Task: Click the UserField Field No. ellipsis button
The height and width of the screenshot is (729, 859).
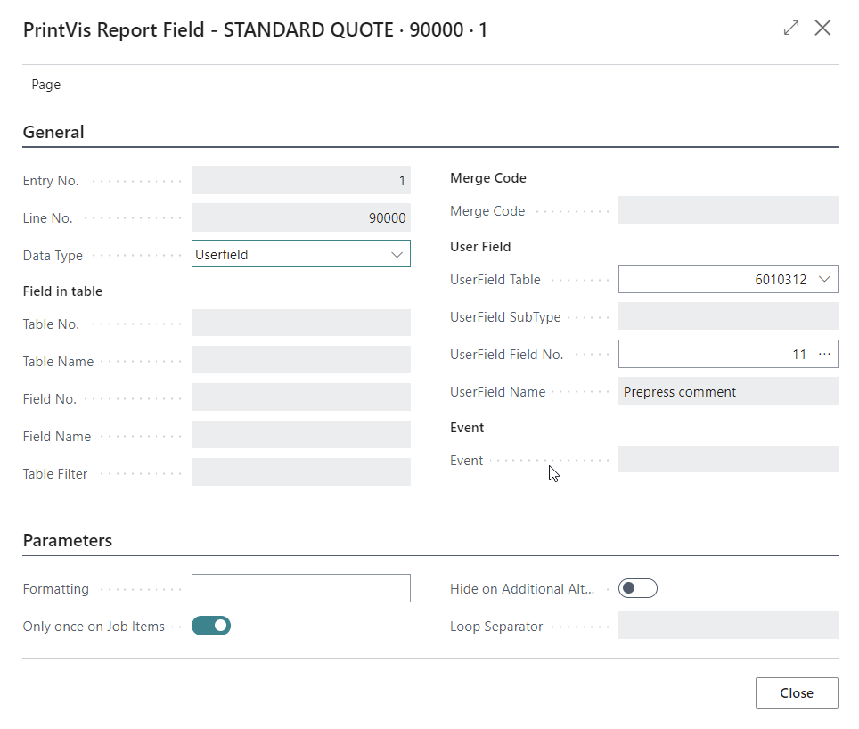Action: tap(824, 355)
